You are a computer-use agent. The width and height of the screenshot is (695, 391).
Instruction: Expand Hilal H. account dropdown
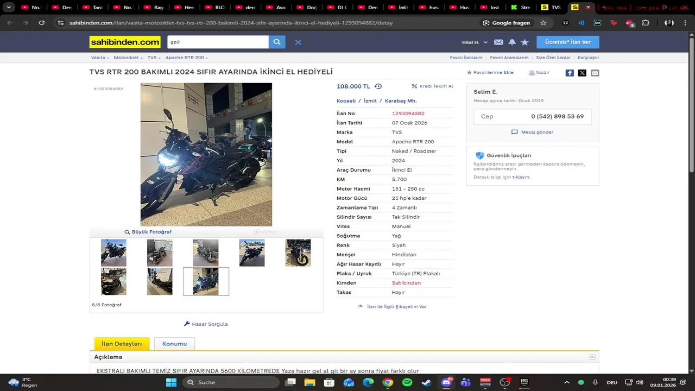pos(475,42)
